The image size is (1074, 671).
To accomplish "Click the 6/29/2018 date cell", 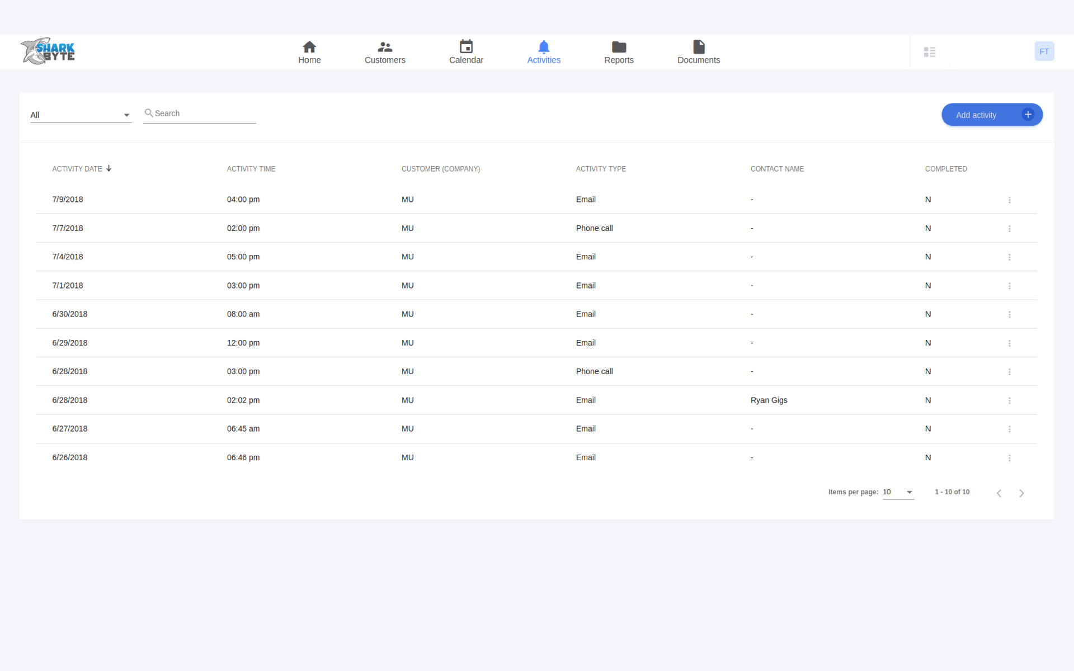I will 70,343.
